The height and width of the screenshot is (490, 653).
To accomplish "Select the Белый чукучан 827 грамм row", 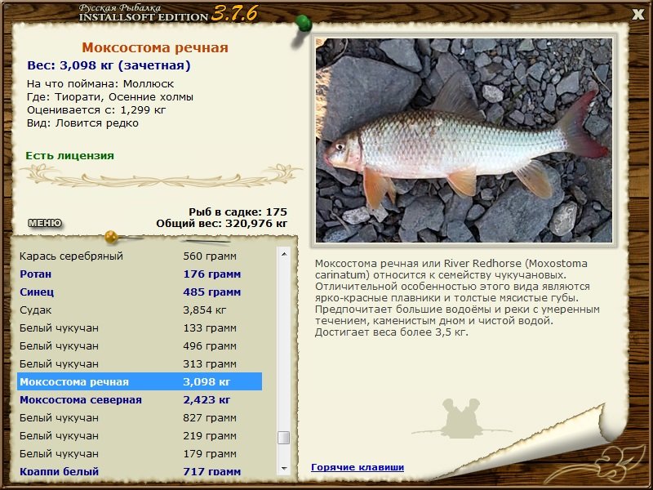I will click(140, 417).
